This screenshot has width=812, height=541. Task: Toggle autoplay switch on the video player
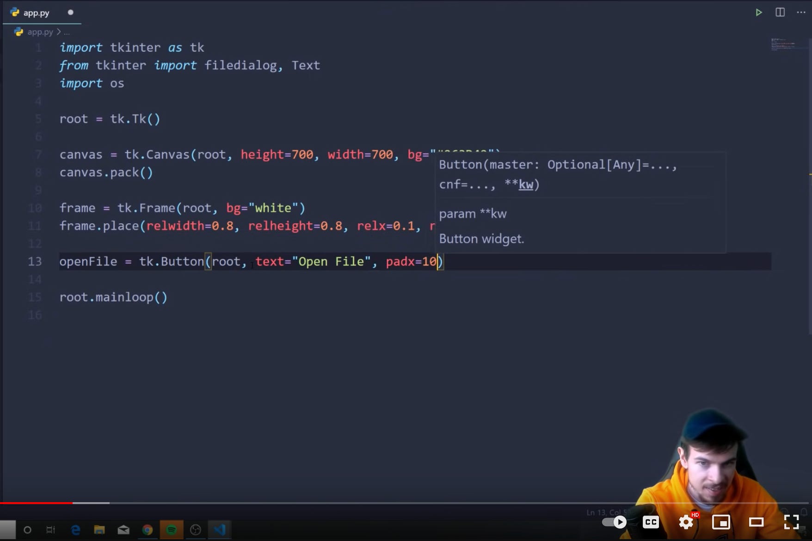click(615, 522)
